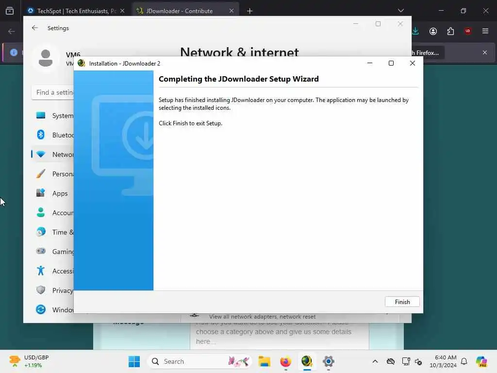Open Firefox application hamburger menu

point(485,31)
